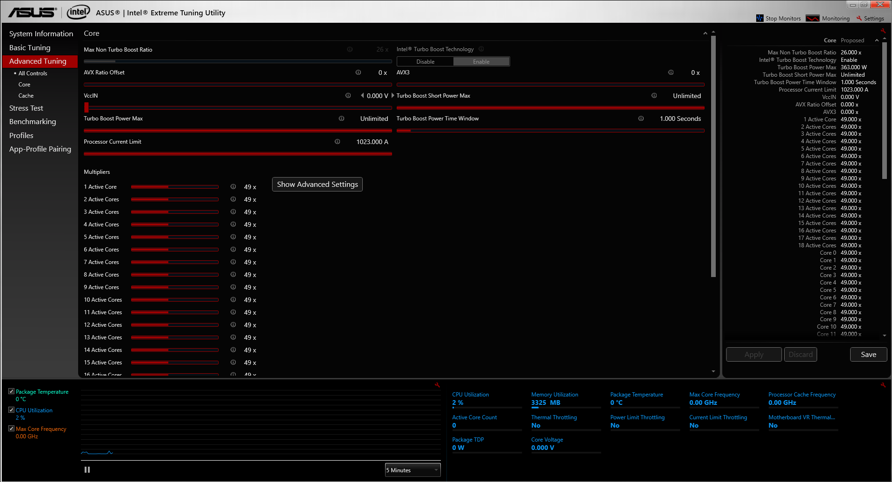Click info icon for Processor Current Limit
This screenshot has width=892, height=482.
(x=337, y=142)
